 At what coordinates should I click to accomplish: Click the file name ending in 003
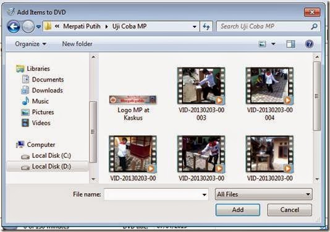[x=201, y=114]
